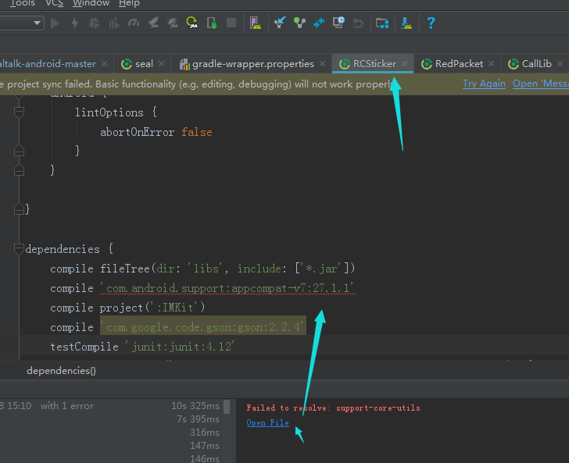Viewport: 569px width, 463px height.
Task: Click 'Failed to resolve: support-core-utils' message
Action: coord(333,408)
